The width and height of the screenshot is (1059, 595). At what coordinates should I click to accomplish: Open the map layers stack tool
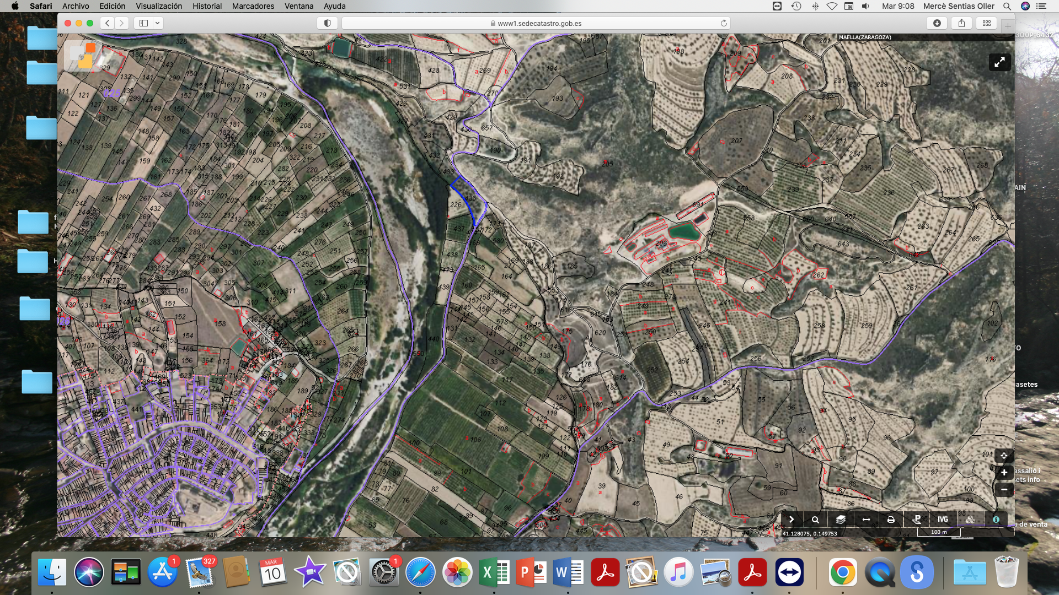[x=841, y=520]
